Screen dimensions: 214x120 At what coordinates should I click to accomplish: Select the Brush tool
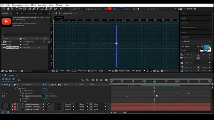43,9
